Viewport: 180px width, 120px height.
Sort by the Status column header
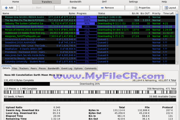113,13
